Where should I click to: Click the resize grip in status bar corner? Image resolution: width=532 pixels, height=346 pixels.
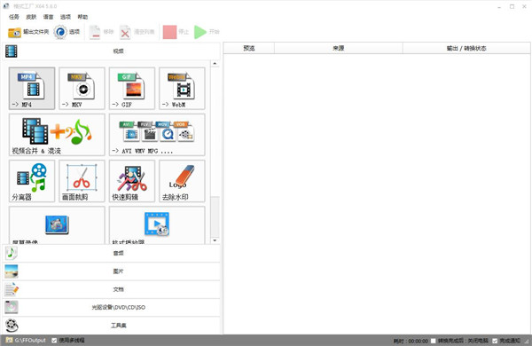click(527, 342)
